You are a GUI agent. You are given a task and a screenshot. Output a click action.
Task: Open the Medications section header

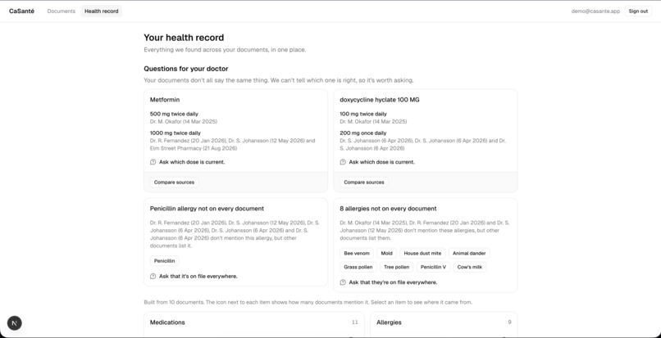coord(253,322)
